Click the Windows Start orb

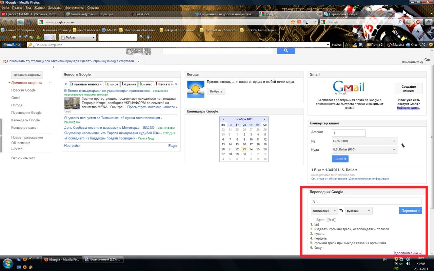7,263
